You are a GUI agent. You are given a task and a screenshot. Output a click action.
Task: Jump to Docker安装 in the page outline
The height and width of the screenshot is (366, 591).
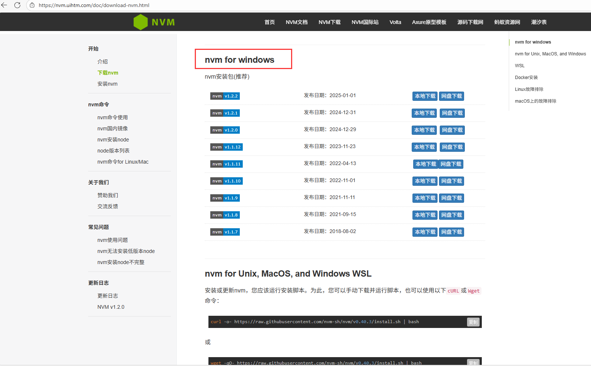526,78
